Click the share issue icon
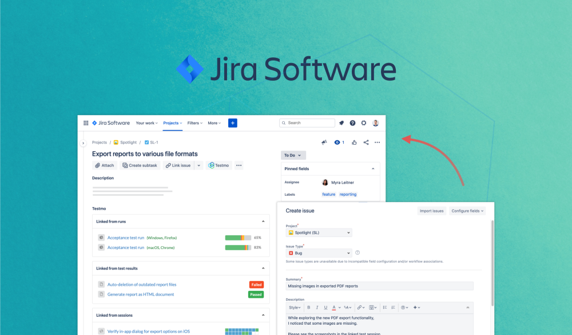 tap(366, 143)
